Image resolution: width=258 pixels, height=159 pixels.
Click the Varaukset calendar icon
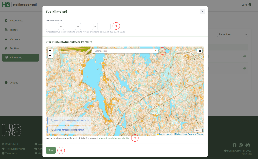point(6,39)
